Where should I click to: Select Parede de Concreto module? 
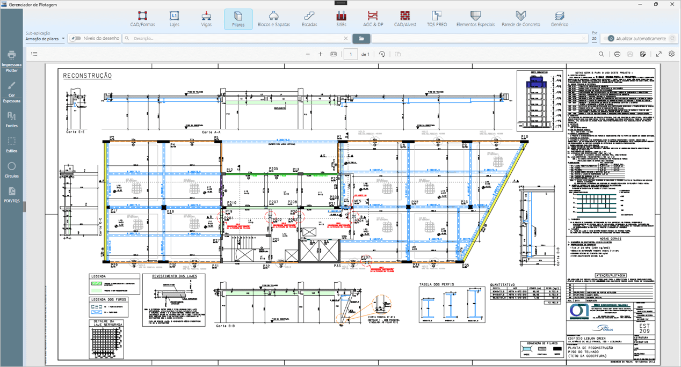(520, 19)
